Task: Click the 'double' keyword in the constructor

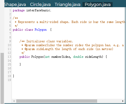Action: 78,57
